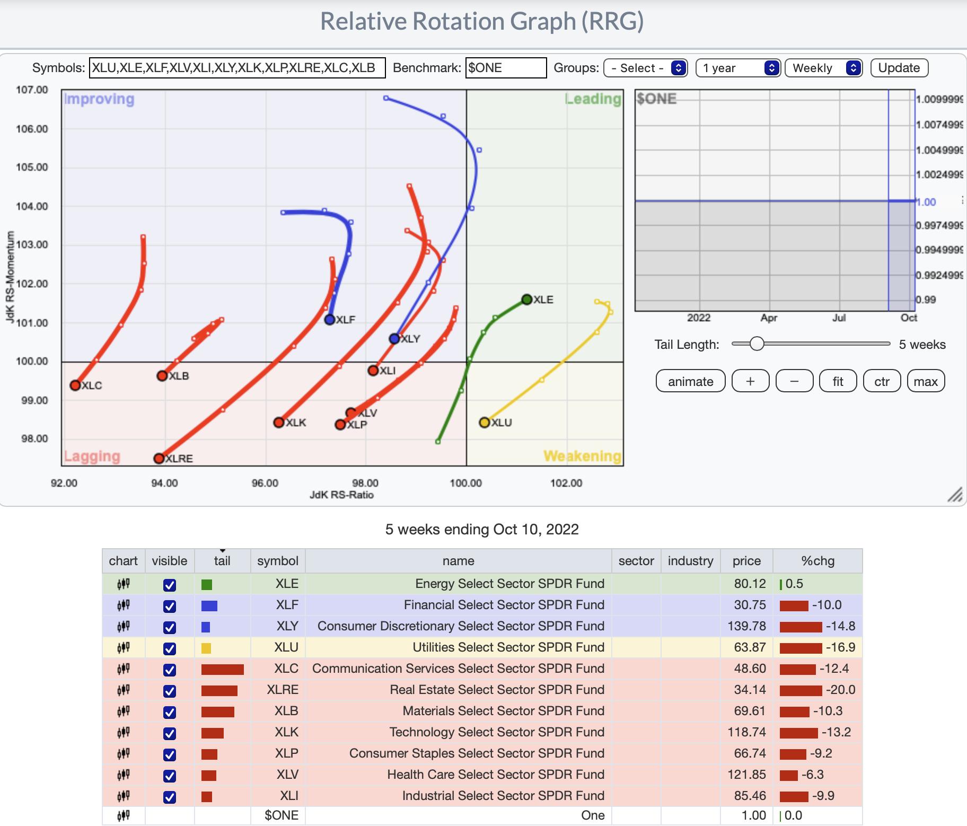Click chart icon for XLK row
This screenshot has width=967, height=826.
pos(123,733)
